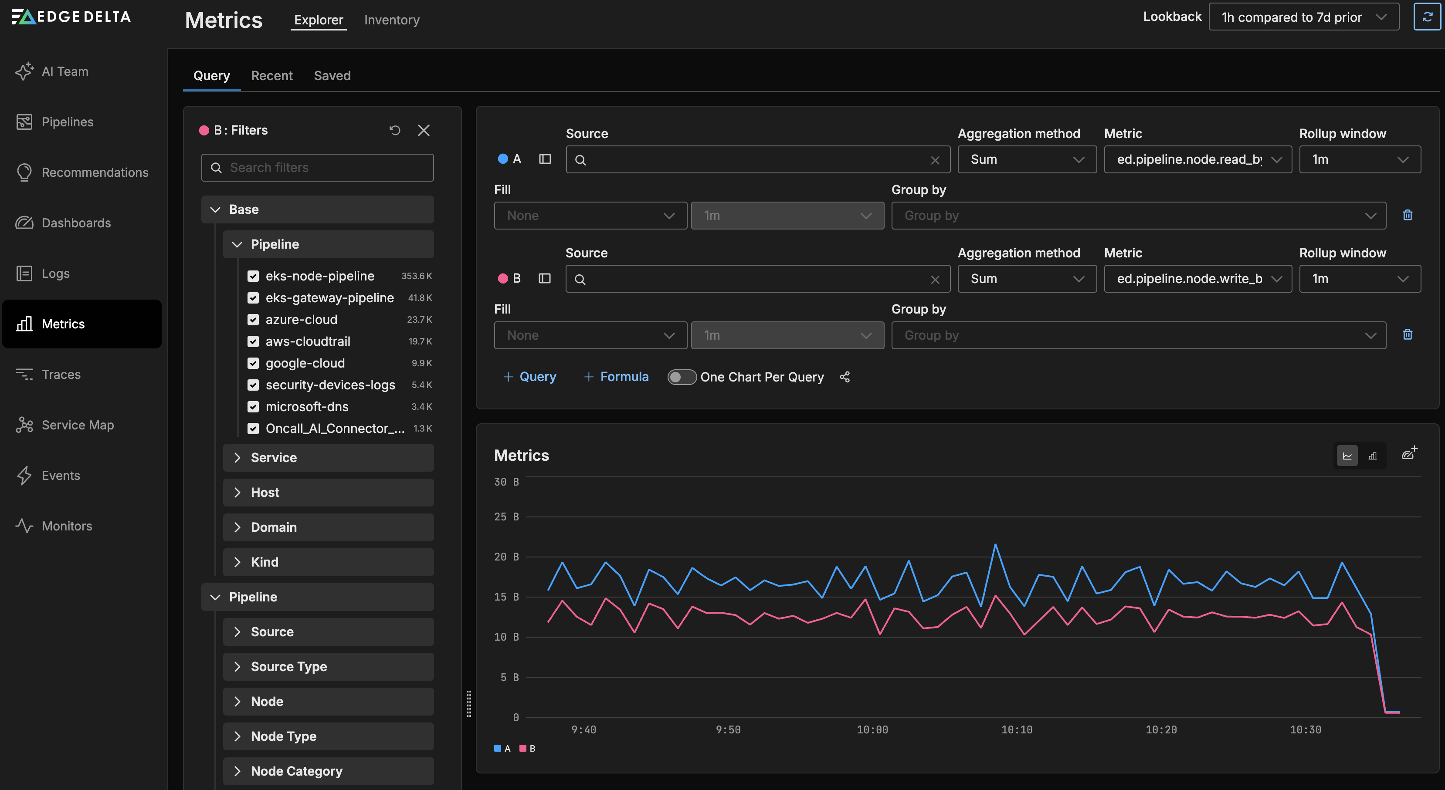Screen dimensions: 1445x790
Task: Click the refresh icon next to Lookback
Action: pos(1427,17)
